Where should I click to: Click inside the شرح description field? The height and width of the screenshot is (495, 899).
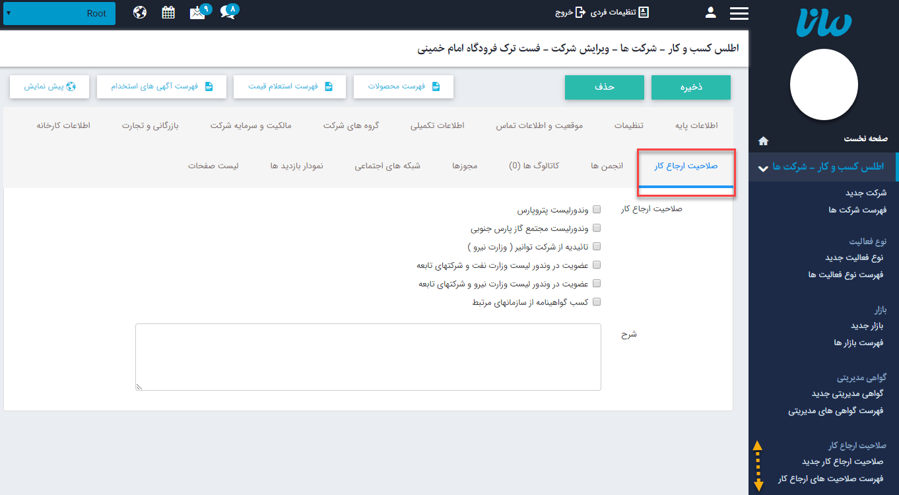click(x=368, y=356)
